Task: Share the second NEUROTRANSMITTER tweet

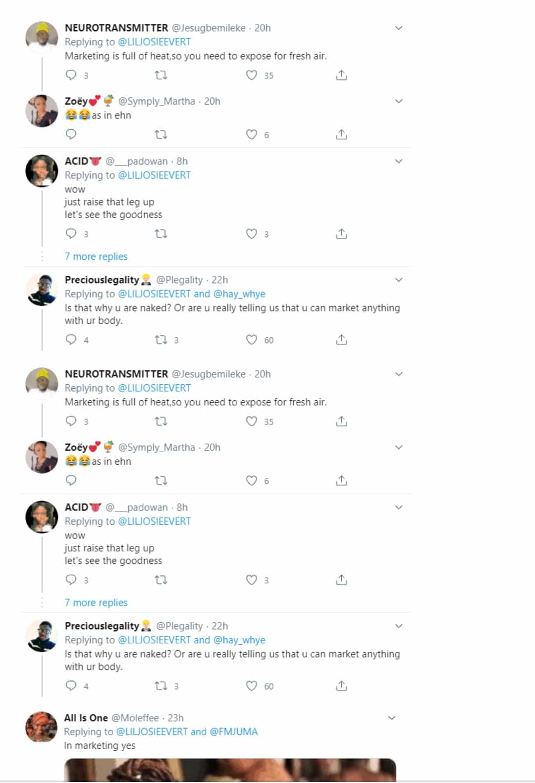Action: pos(341,422)
